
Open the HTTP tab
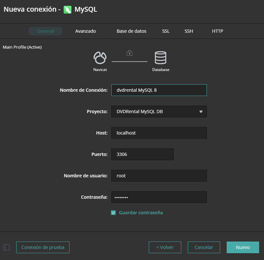pyautogui.click(x=218, y=31)
